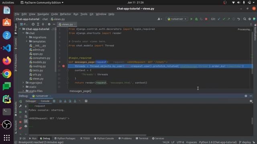Open the Python Packages tool window
Viewport: 257px width, 144px height.
click(x=65, y=138)
